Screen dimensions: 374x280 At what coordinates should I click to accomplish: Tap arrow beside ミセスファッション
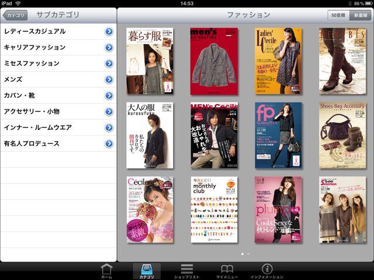[x=109, y=64]
